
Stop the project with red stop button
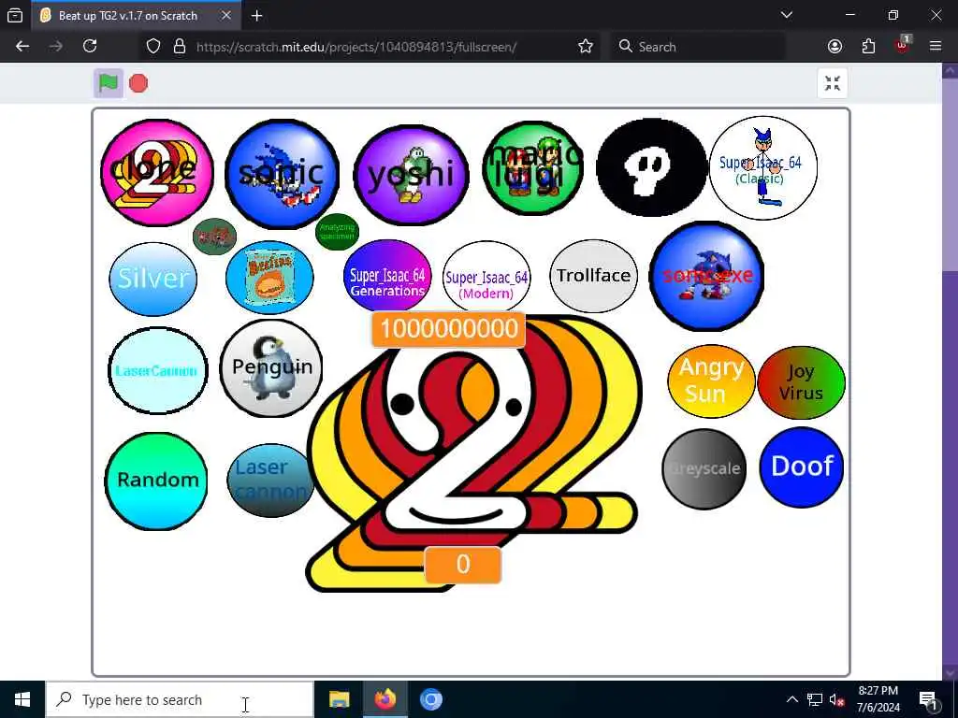138,83
